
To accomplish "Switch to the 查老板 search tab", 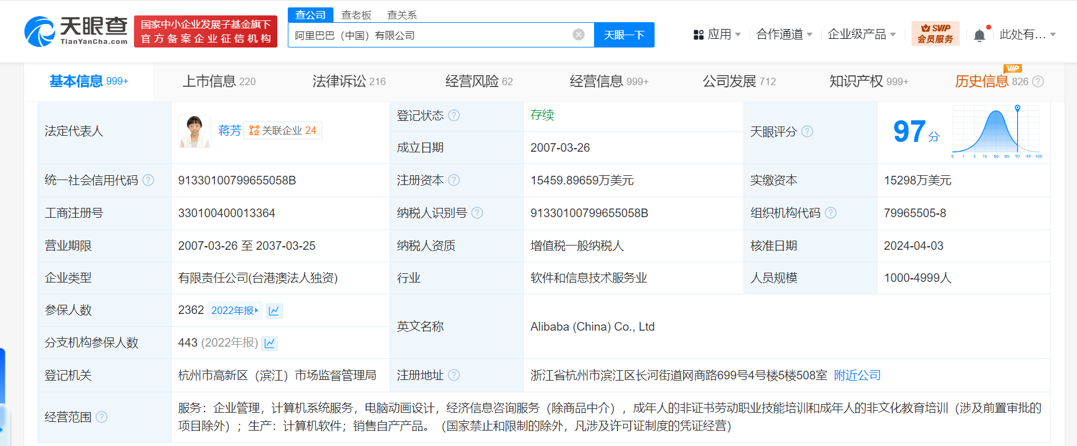I will coord(356,15).
